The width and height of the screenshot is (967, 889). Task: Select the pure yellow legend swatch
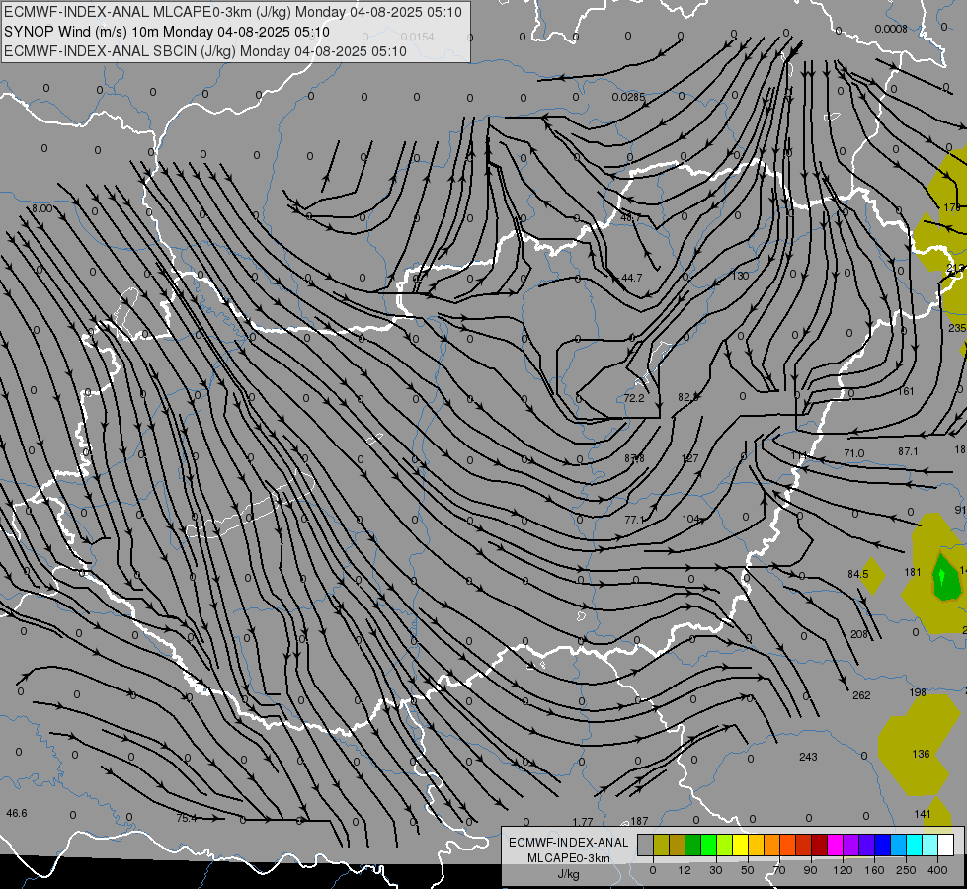pos(740,845)
